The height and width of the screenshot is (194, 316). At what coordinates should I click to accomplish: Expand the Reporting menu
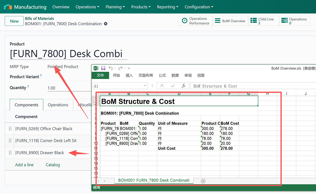(167, 7)
